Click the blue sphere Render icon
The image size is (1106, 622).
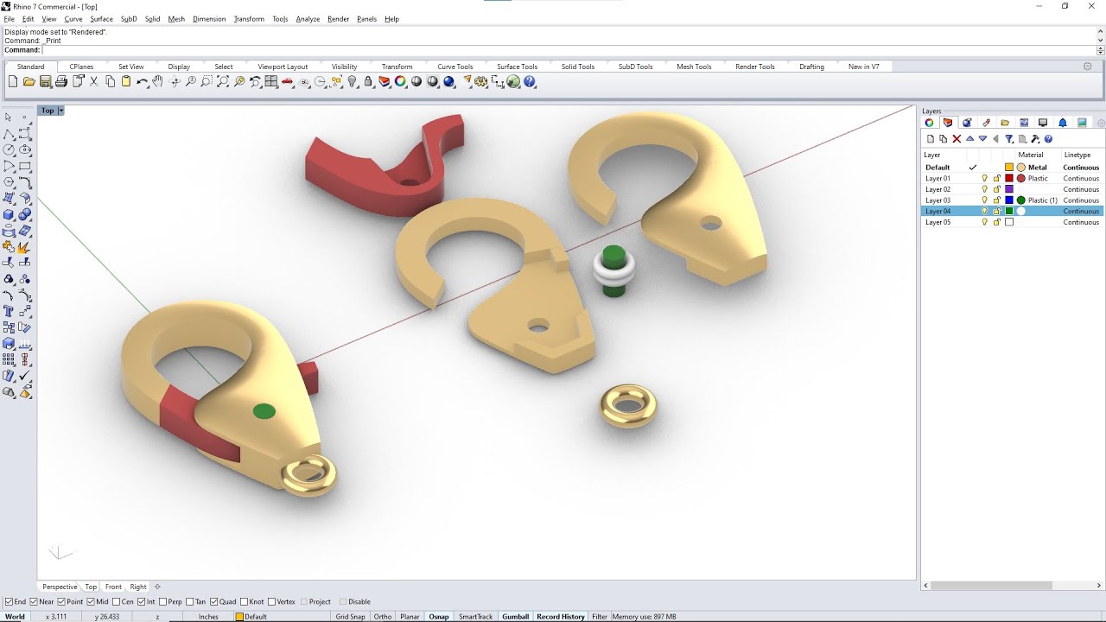[448, 82]
